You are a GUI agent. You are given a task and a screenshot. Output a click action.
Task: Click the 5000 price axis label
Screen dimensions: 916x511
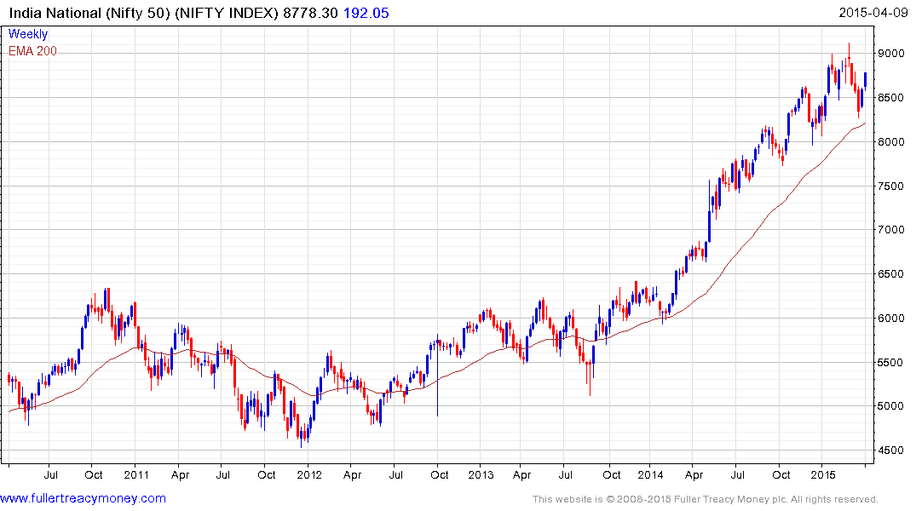[891, 406]
